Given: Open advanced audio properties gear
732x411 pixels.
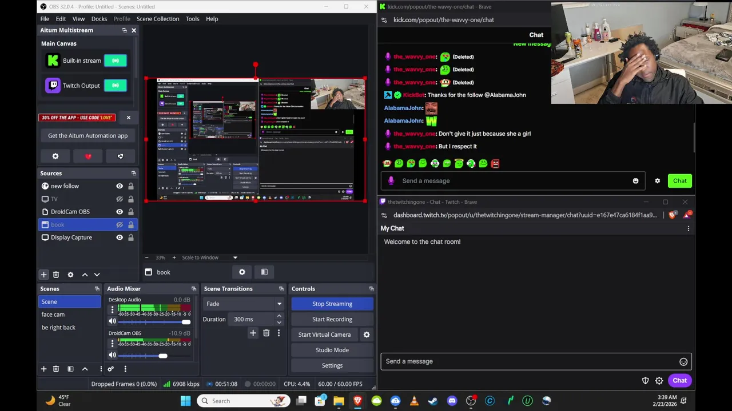Looking at the screenshot, I should 110,369.
